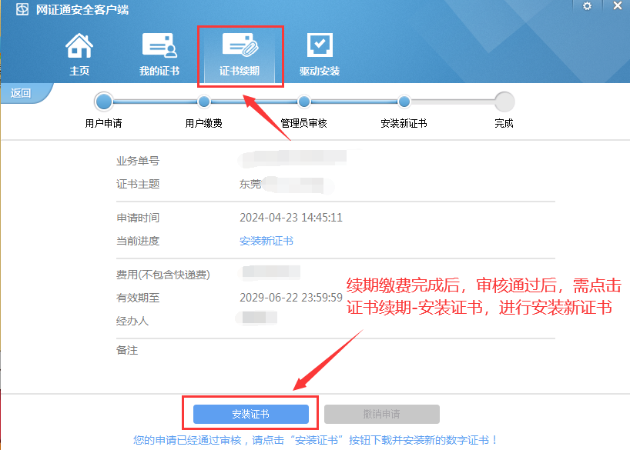Viewport: 630px width, 450px height.
Task: Click the 返回 back button
Action: [x=22, y=93]
